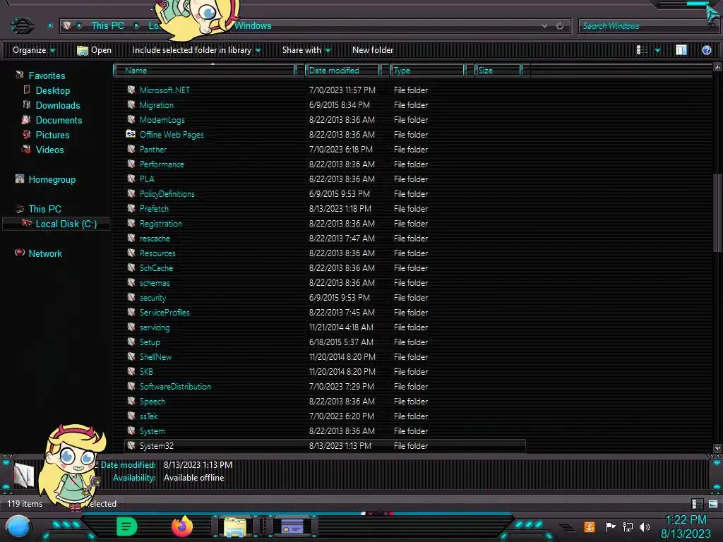Refresh the address bar location
Image resolution: width=723 pixels, height=542 pixels.
tap(560, 26)
